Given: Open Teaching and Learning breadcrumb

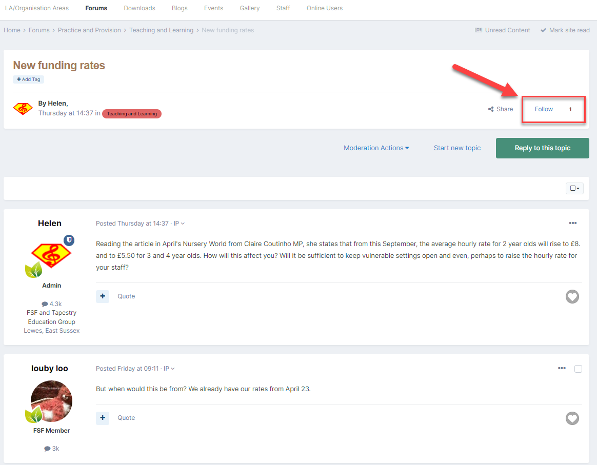Looking at the screenshot, I should tap(162, 30).
